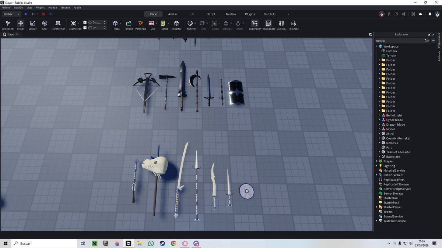Toggle the move snap checkbox

tap(85, 22)
